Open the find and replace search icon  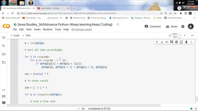4,46
